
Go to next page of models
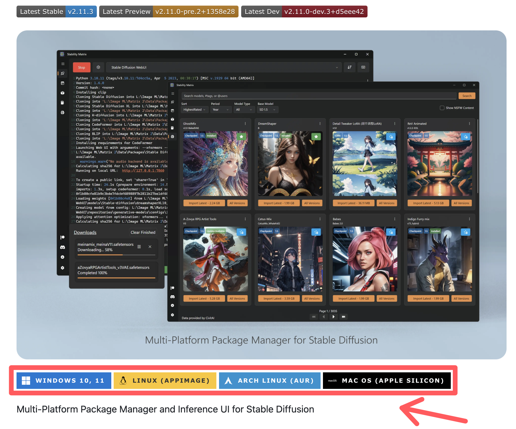click(x=334, y=317)
